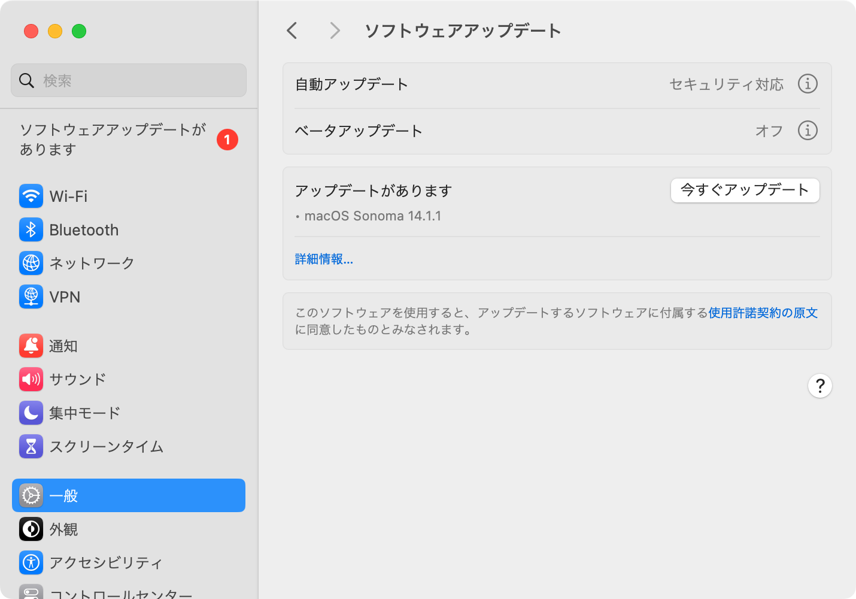Screen dimensions: 856x599
Task: Open info for ベータアップデート
Action: (x=808, y=130)
